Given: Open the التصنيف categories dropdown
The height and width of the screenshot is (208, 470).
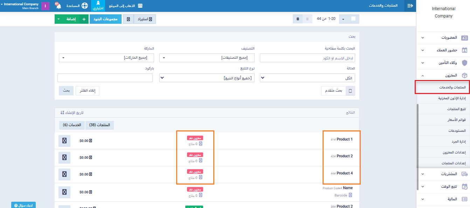Looking at the screenshot, I should [207, 58].
